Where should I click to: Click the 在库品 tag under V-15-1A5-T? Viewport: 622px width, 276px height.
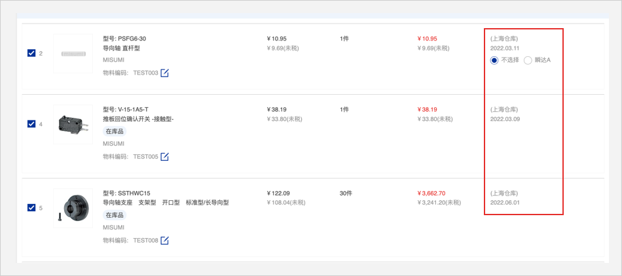(x=115, y=131)
